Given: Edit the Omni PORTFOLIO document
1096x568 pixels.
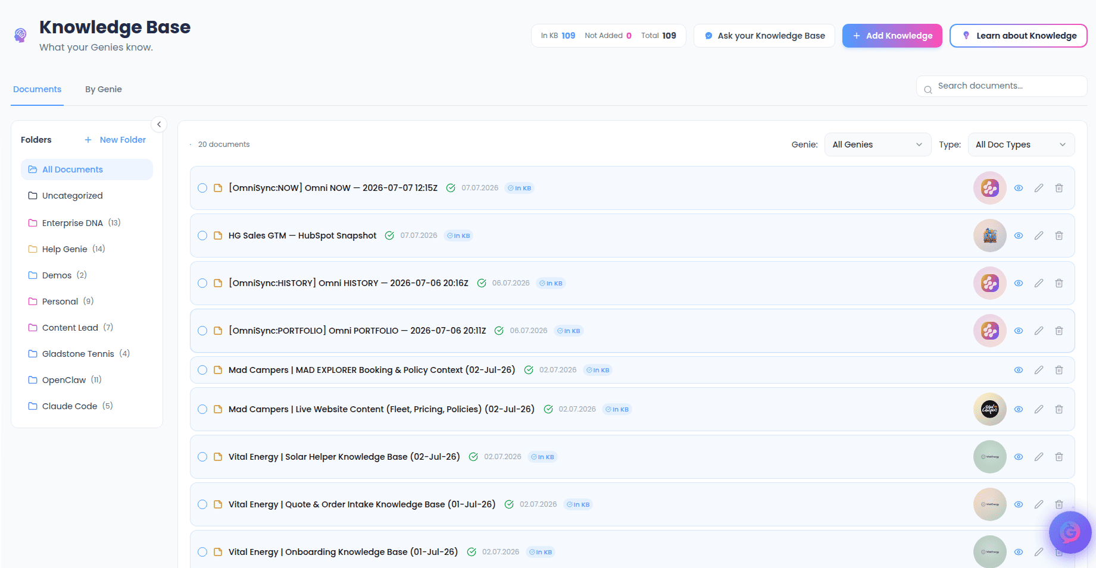Looking at the screenshot, I should click(1039, 331).
